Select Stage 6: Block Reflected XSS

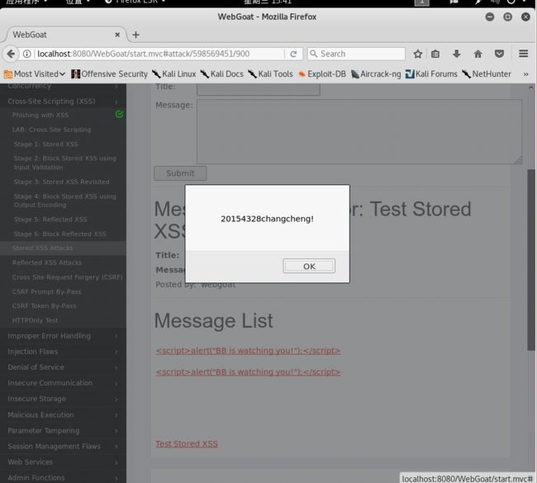59,234
